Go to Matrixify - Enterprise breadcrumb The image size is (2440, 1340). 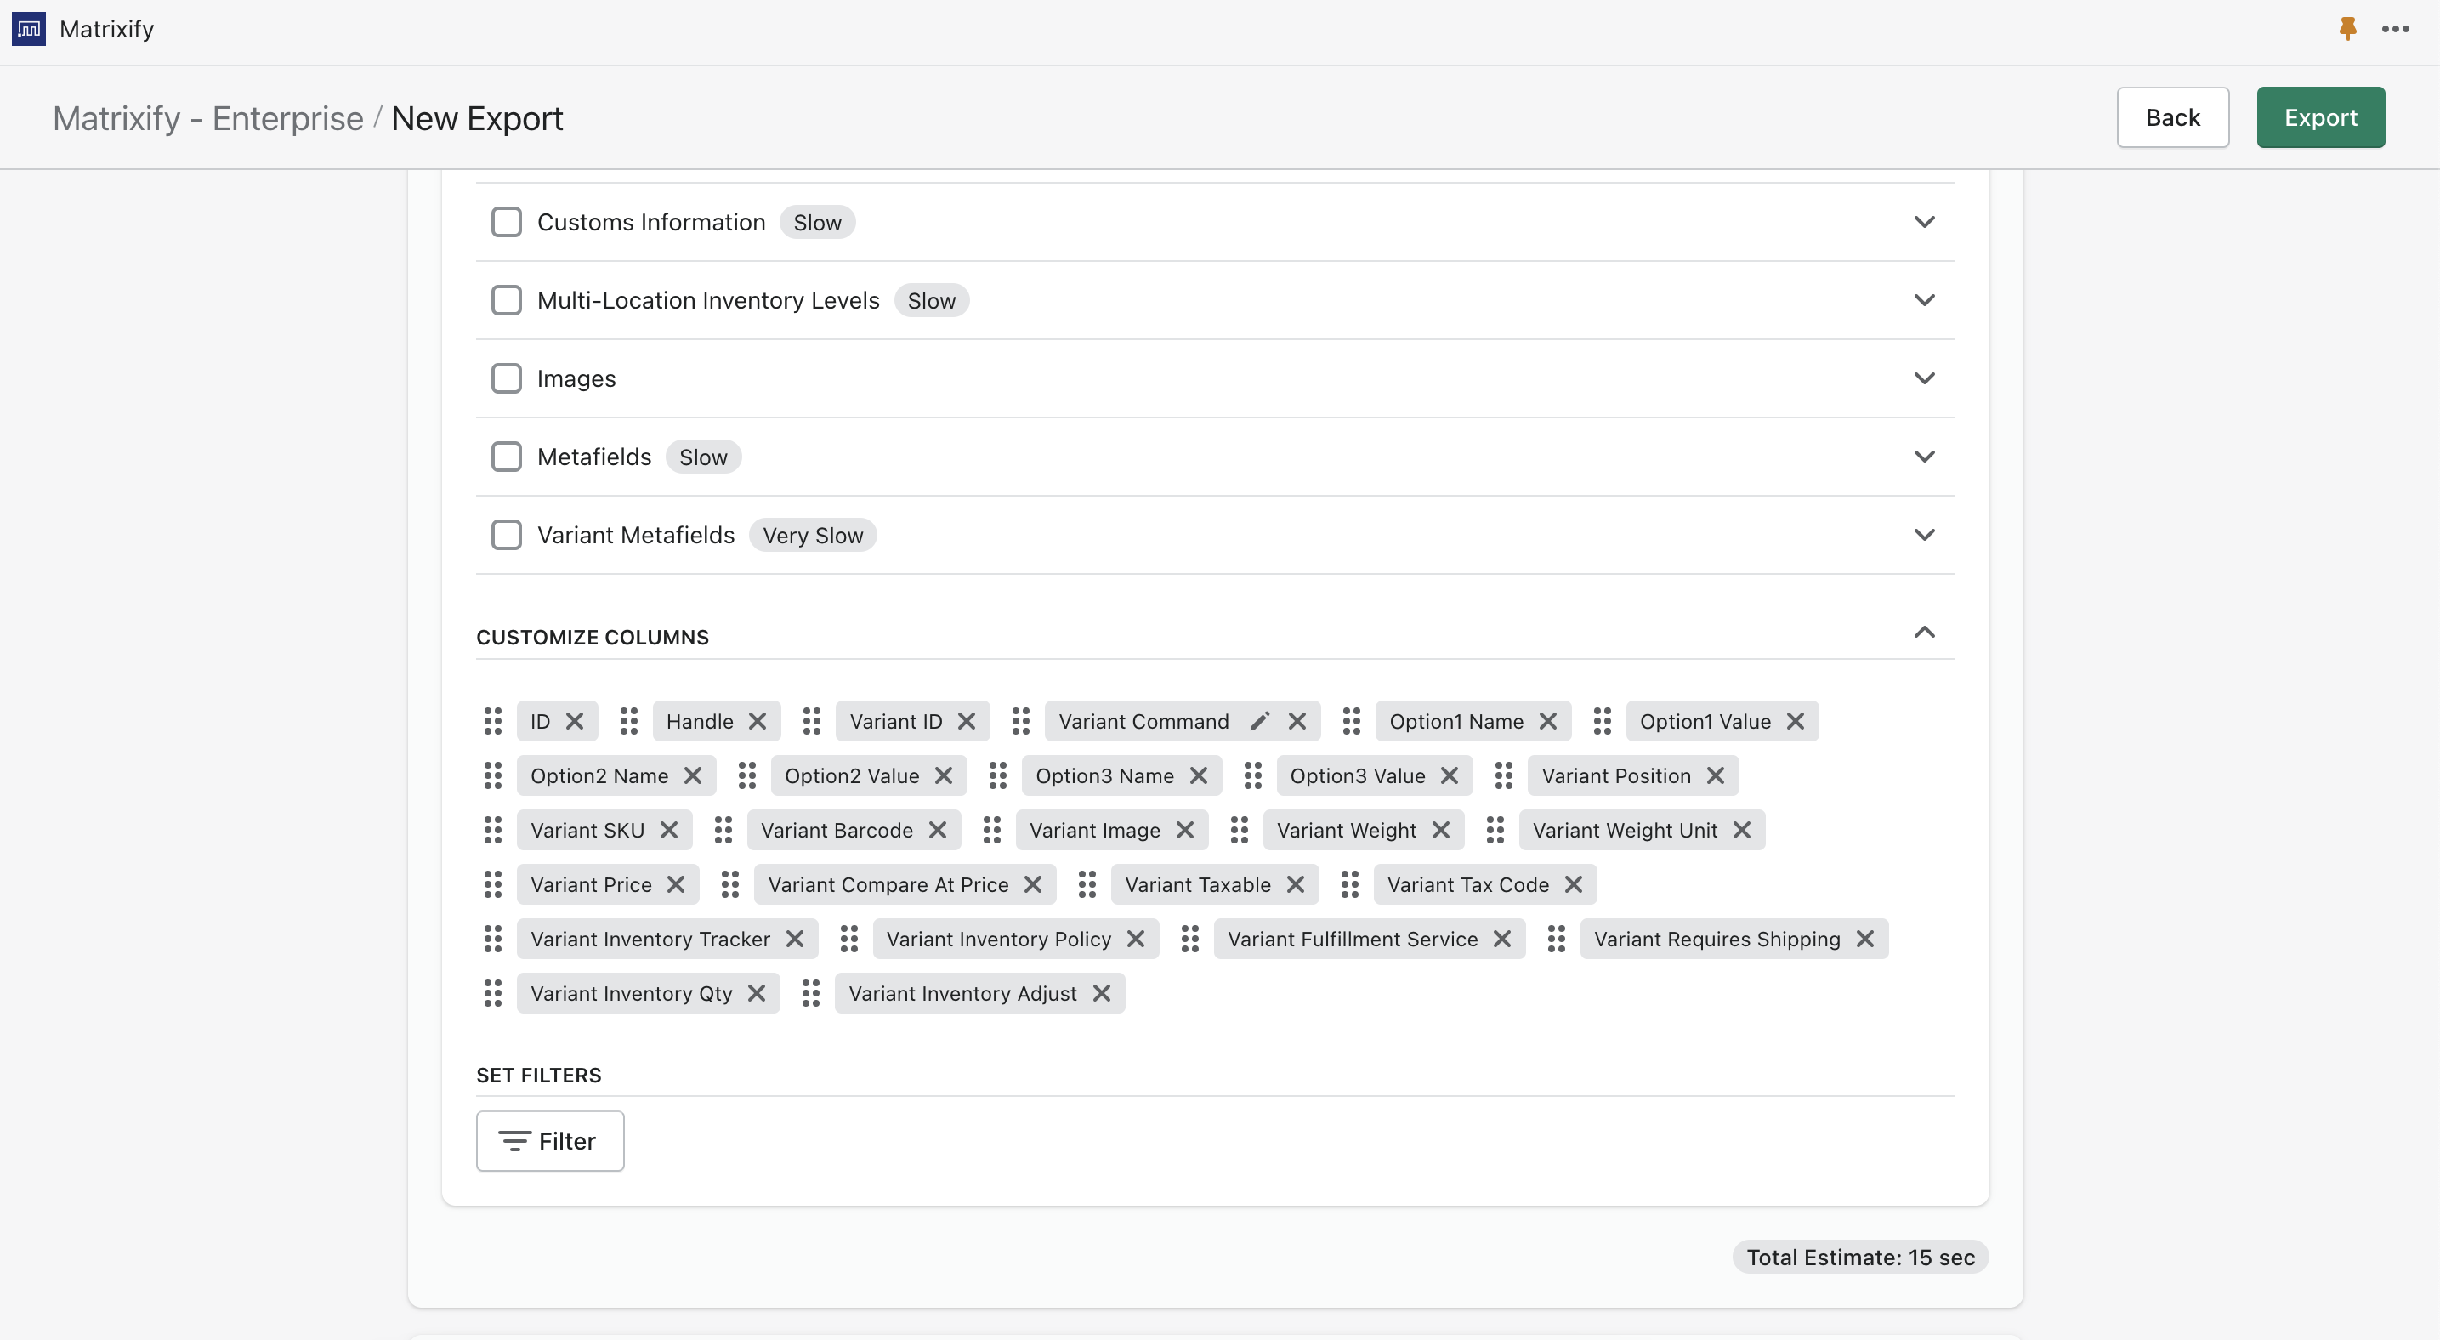pos(207,118)
